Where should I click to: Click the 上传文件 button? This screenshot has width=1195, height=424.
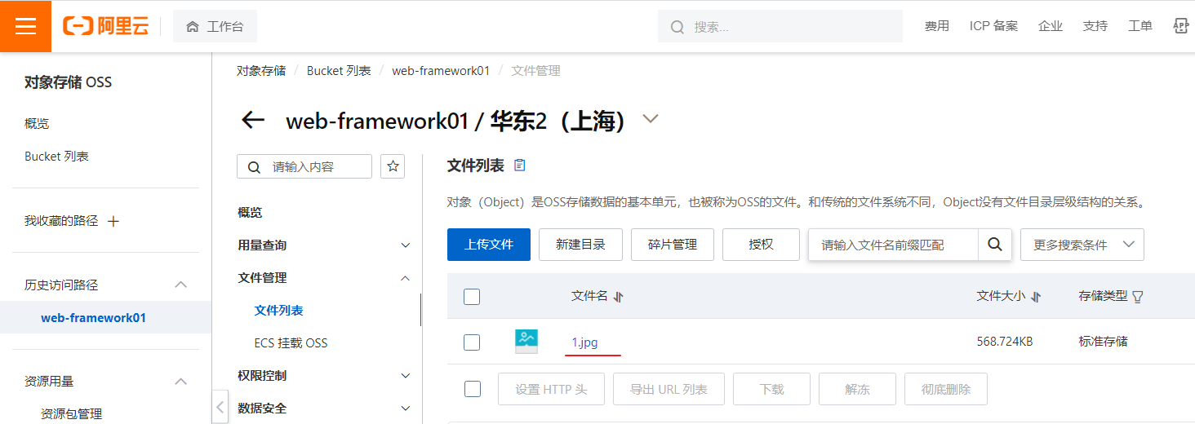(x=489, y=245)
